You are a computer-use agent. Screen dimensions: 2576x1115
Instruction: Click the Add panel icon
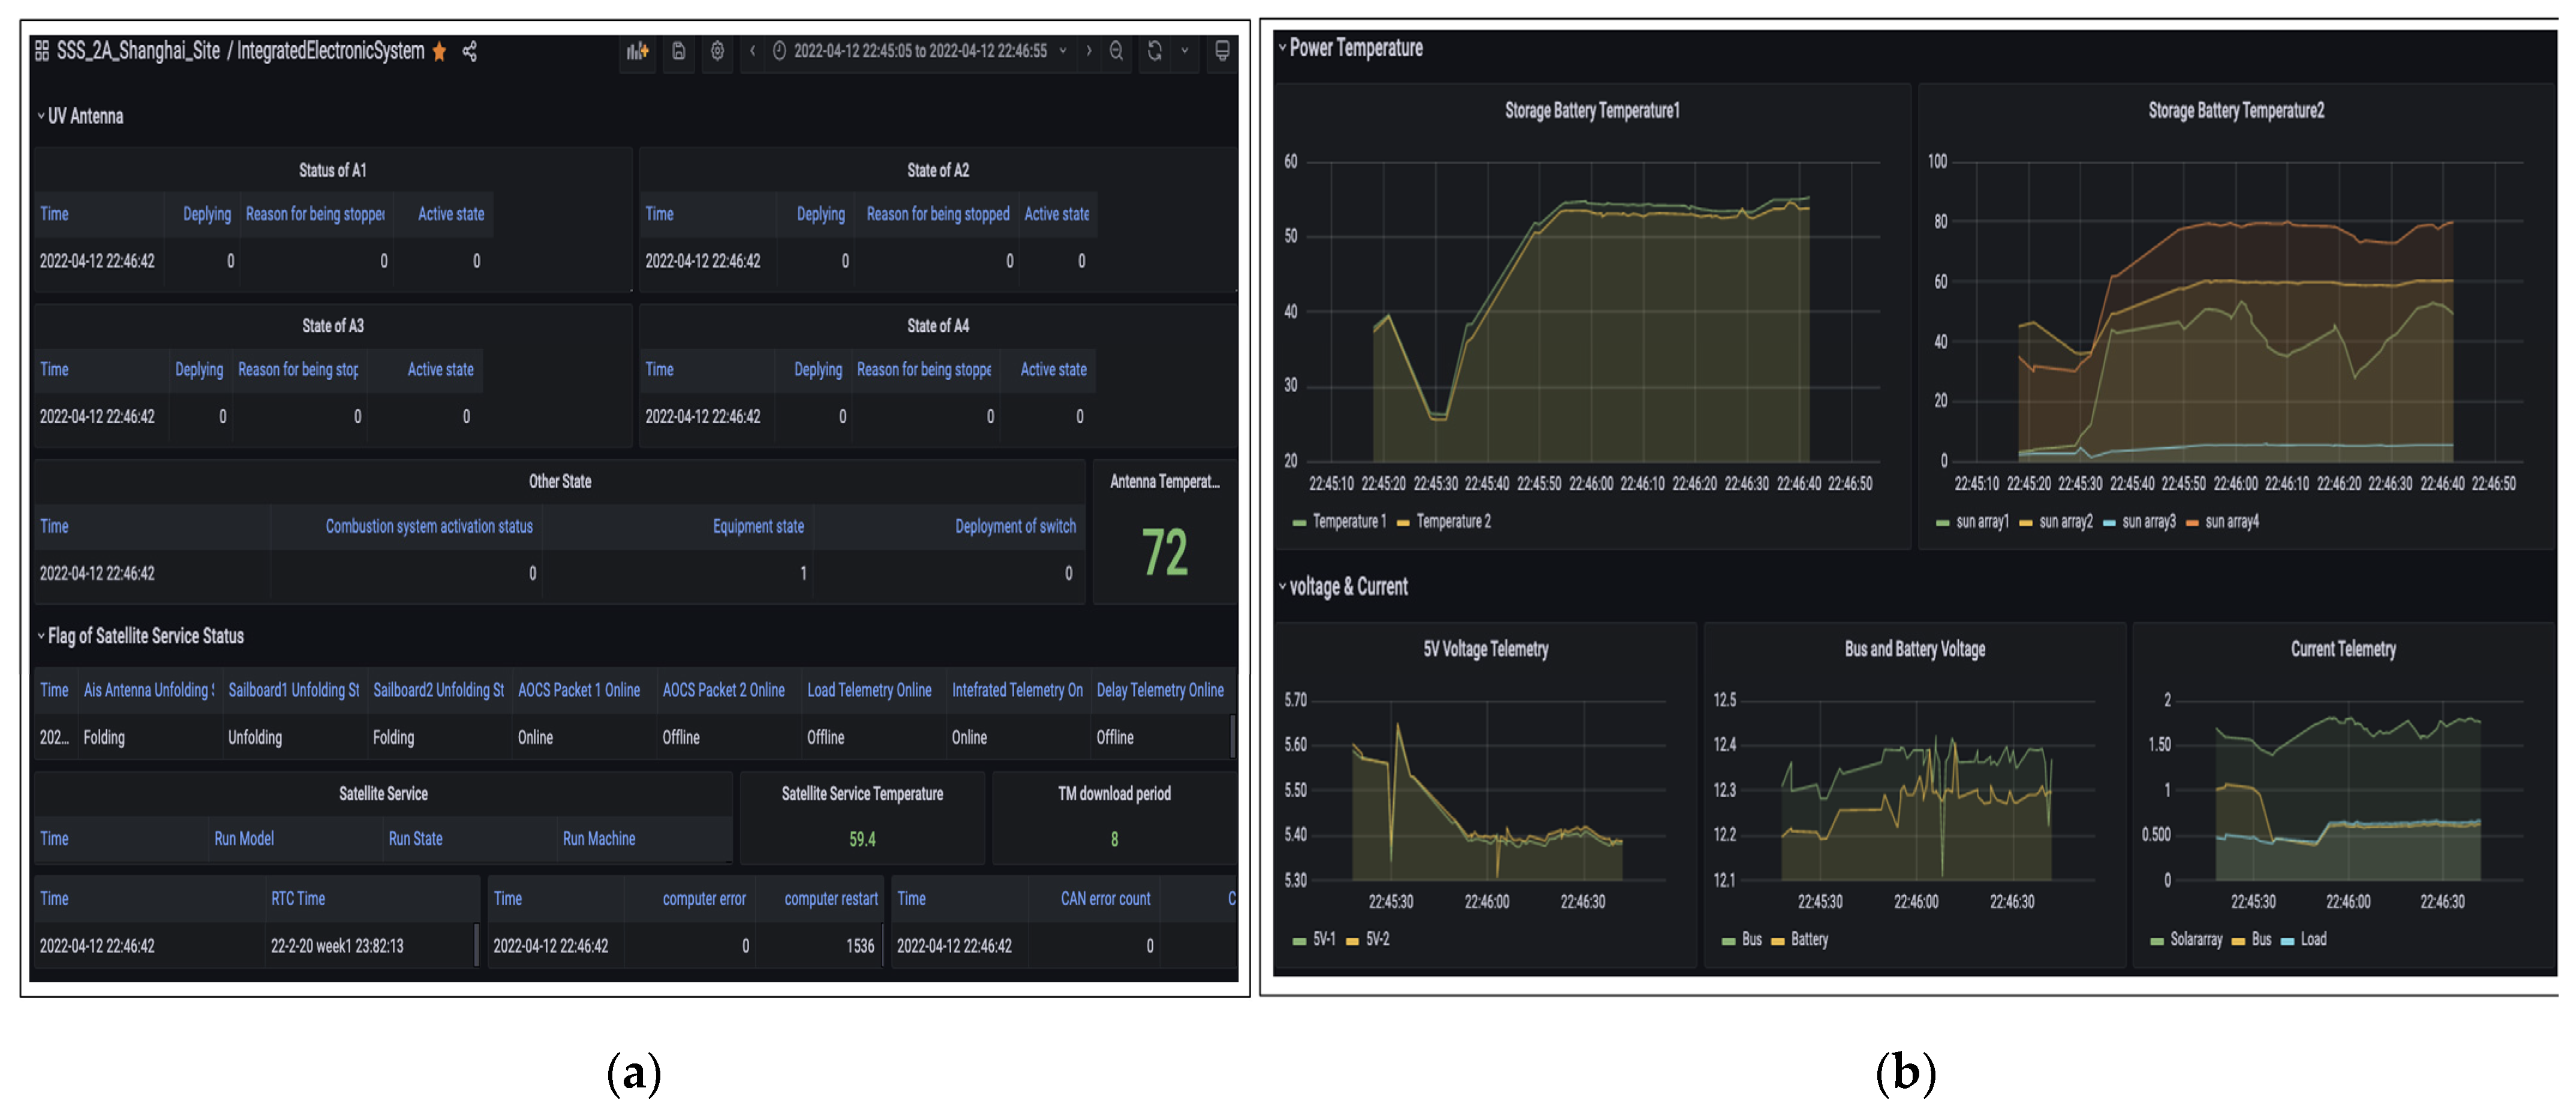637,51
